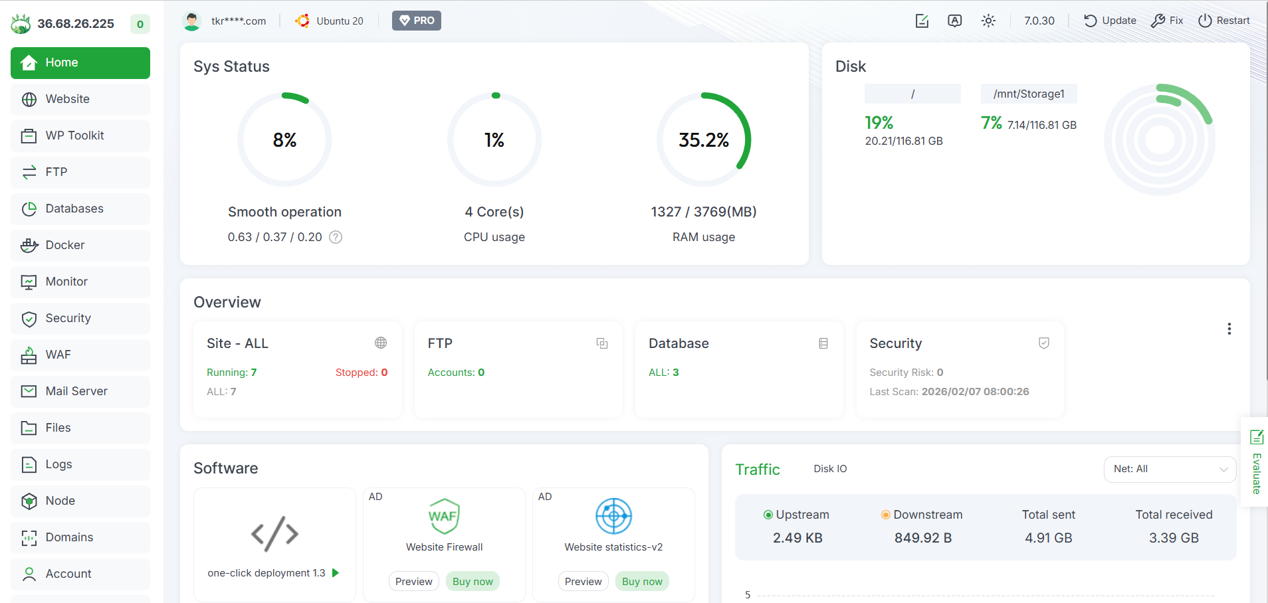Click the notepad edit icon in top bar
The height and width of the screenshot is (603, 1268).
pyautogui.click(x=922, y=21)
